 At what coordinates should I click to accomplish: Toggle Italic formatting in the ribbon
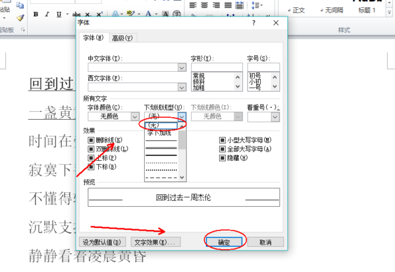(47, 14)
